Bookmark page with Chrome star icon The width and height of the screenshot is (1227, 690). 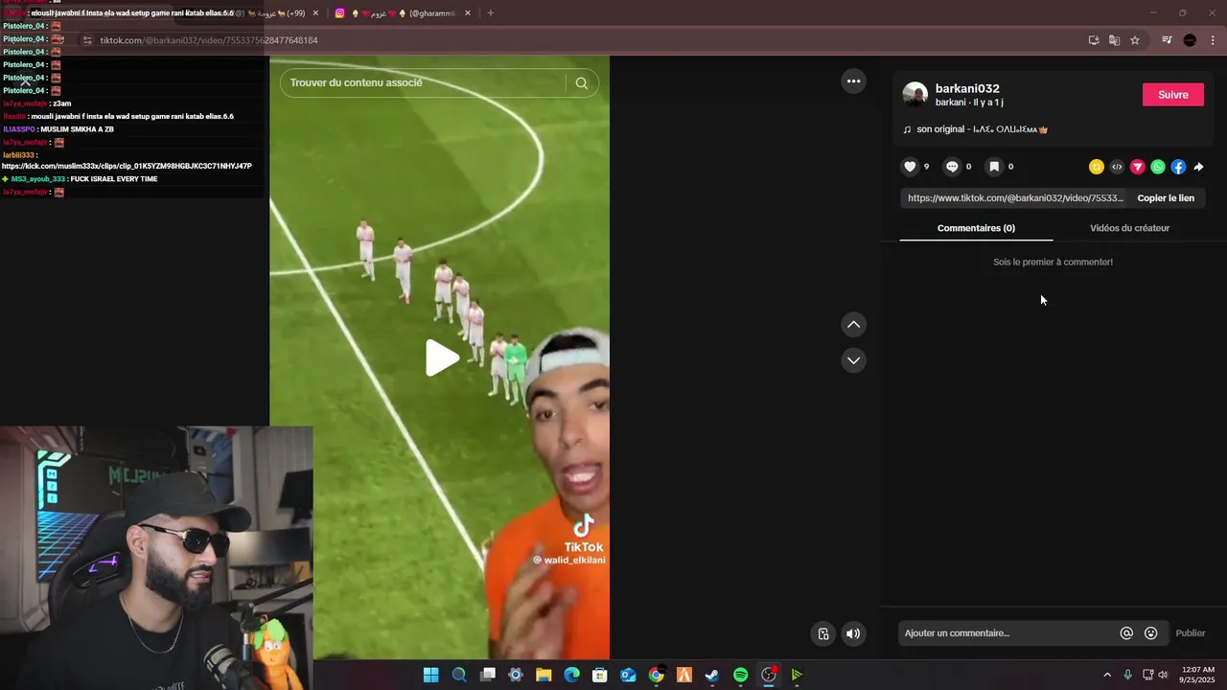click(1135, 40)
